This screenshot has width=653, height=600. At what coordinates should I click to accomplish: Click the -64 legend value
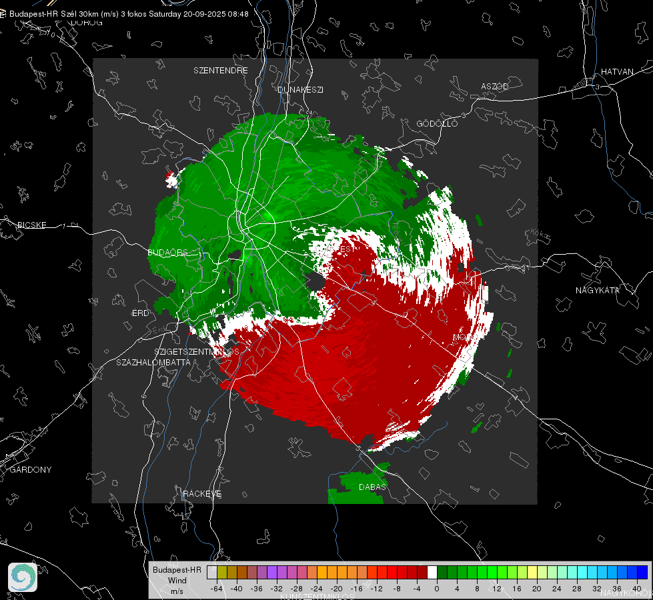pos(217,589)
